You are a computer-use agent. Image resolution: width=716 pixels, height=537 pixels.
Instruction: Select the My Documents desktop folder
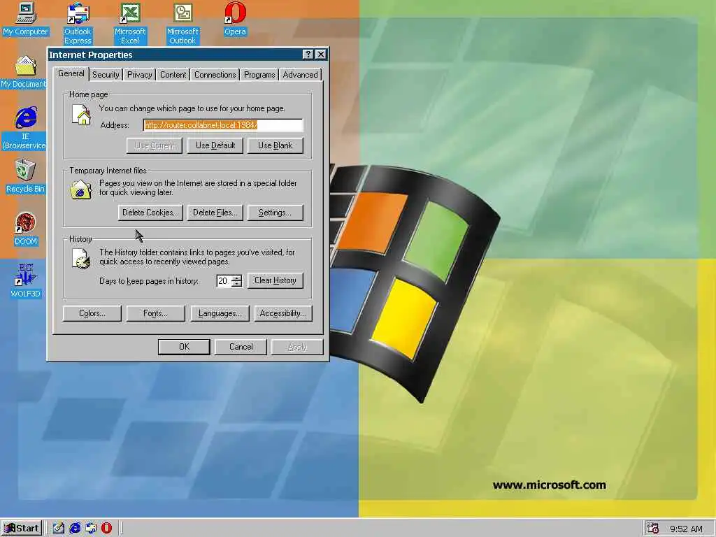click(24, 72)
